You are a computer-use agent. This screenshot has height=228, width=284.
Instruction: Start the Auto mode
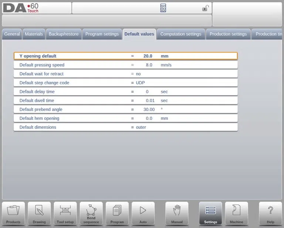(x=143, y=214)
